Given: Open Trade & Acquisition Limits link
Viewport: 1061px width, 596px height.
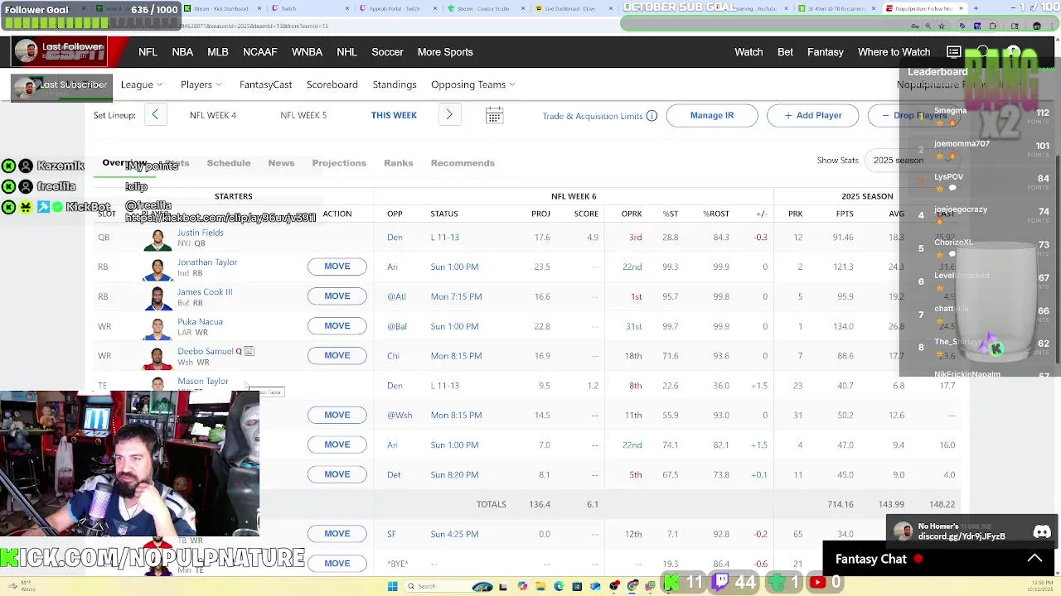Looking at the screenshot, I should pos(593,116).
